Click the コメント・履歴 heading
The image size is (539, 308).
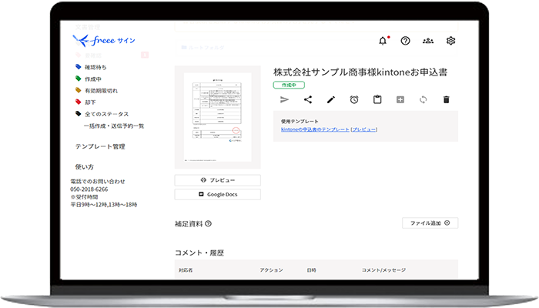(x=199, y=253)
